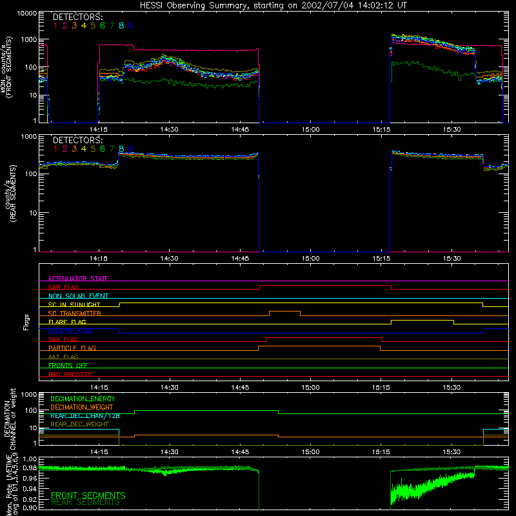
Task: Click the 15:30 time label under flags plot
Action: (452, 388)
